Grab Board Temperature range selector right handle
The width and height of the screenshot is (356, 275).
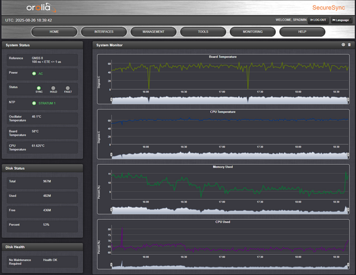(x=348, y=100)
